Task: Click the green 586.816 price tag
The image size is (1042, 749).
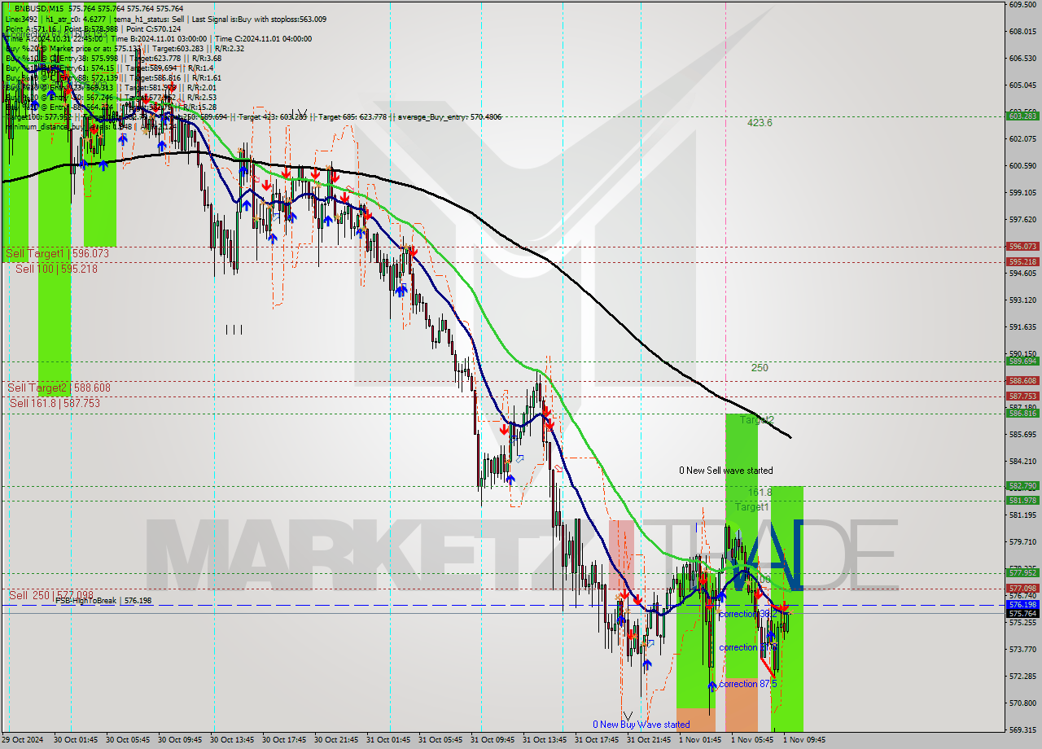Action: 1022,414
